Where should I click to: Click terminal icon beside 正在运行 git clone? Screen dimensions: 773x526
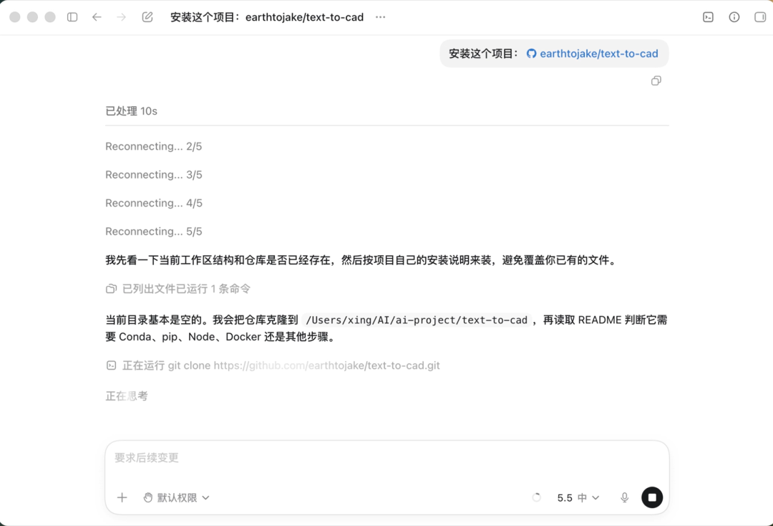click(x=112, y=365)
